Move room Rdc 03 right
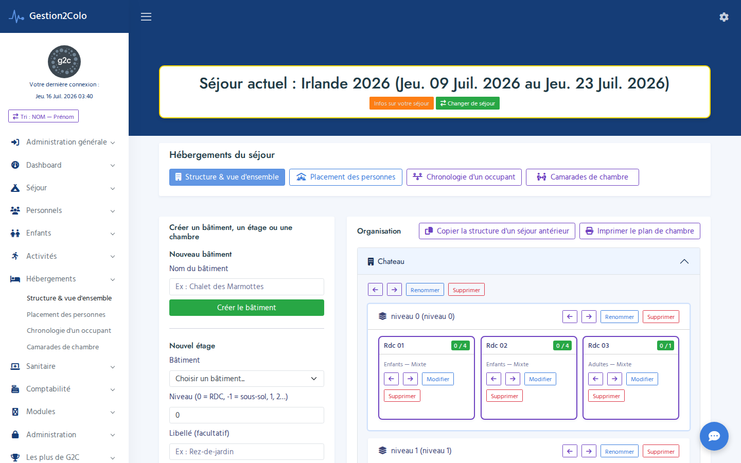 614,379
